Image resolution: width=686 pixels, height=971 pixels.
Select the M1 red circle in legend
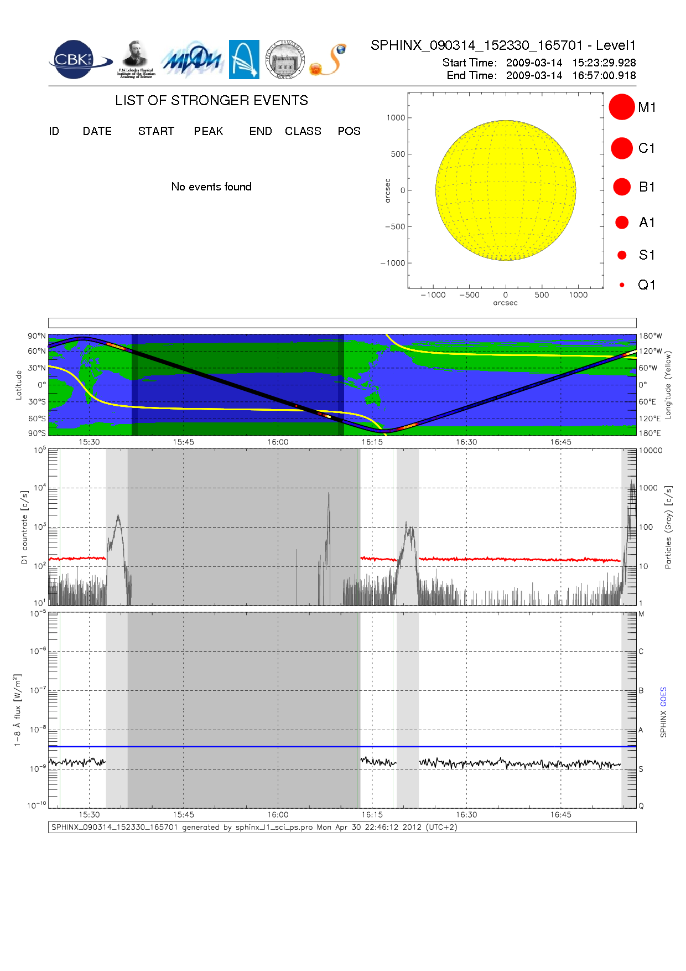(x=621, y=107)
